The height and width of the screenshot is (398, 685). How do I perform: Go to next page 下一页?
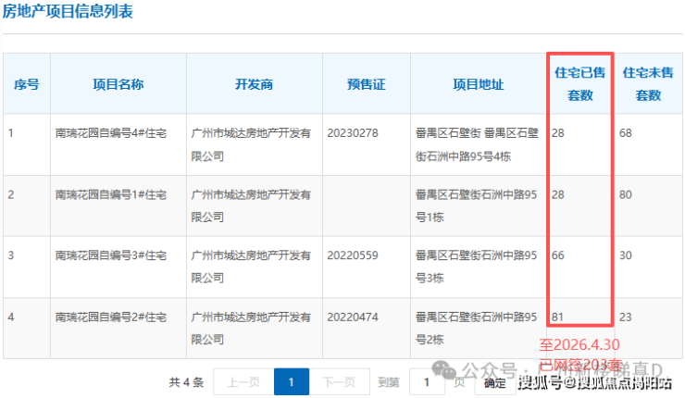coord(340,382)
